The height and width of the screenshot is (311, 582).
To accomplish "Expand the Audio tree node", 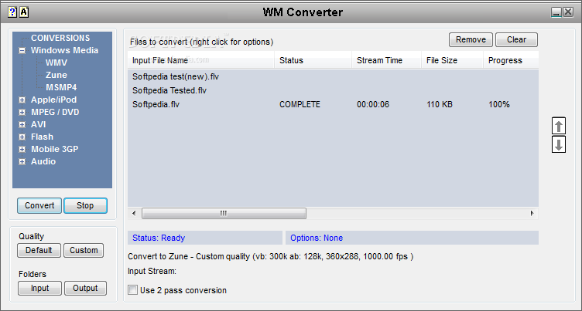I will [x=22, y=162].
